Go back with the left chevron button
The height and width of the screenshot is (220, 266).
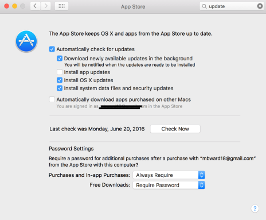36,6
